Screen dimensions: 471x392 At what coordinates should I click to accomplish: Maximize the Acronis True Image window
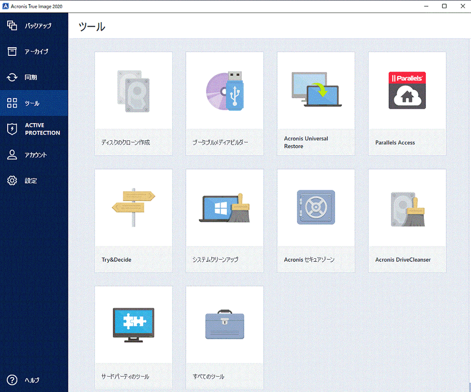(444, 6)
